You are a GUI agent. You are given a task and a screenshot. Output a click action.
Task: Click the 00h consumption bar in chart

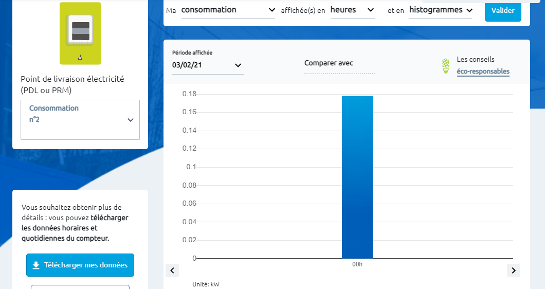357,177
